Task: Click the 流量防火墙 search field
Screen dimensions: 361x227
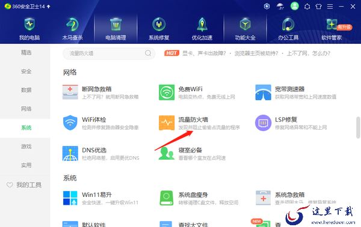Action: click(x=109, y=53)
